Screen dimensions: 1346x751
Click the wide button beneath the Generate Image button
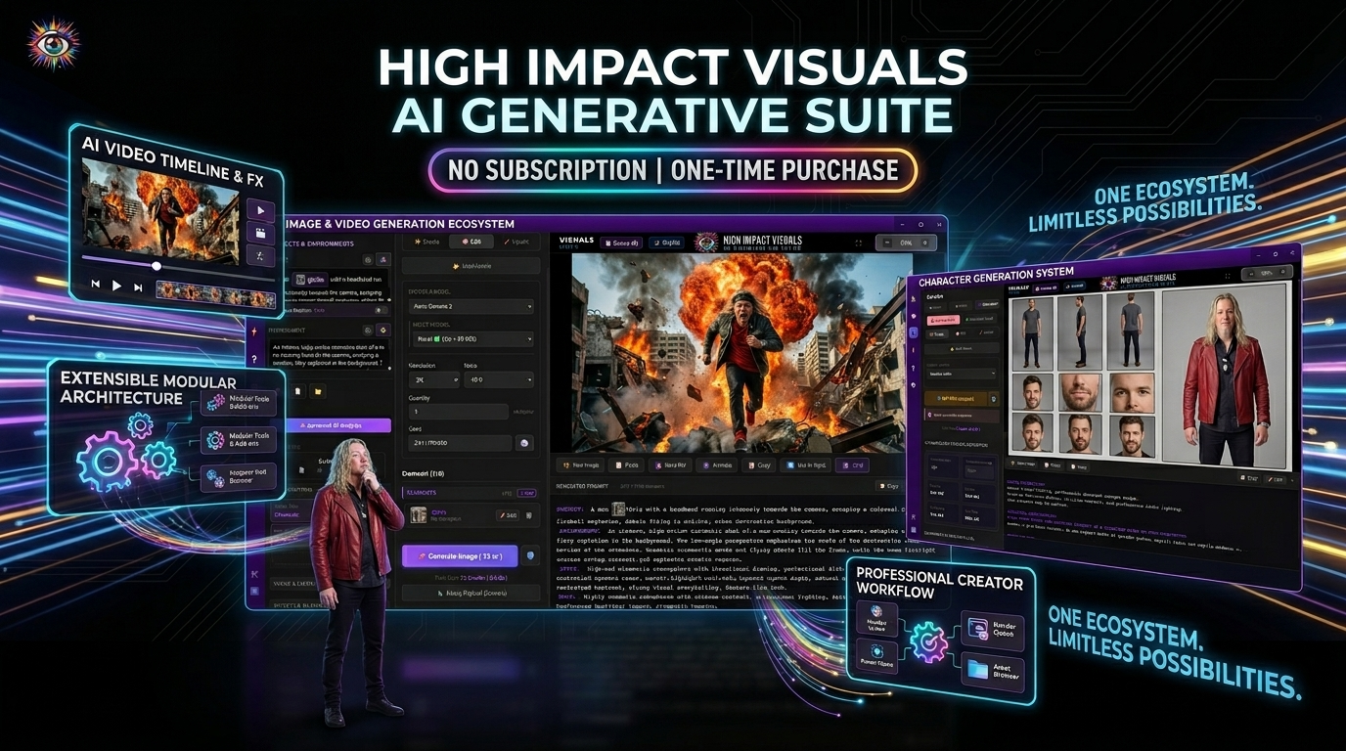click(x=471, y=593)
